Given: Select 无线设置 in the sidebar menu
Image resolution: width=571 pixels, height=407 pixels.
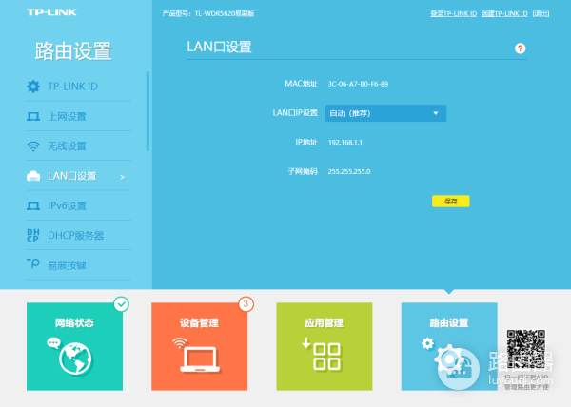Looking at the screenshot, I should click(67, 146).
